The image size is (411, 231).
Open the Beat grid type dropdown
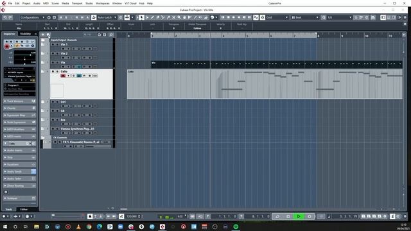pyautogui.click(x=305, y=17)
